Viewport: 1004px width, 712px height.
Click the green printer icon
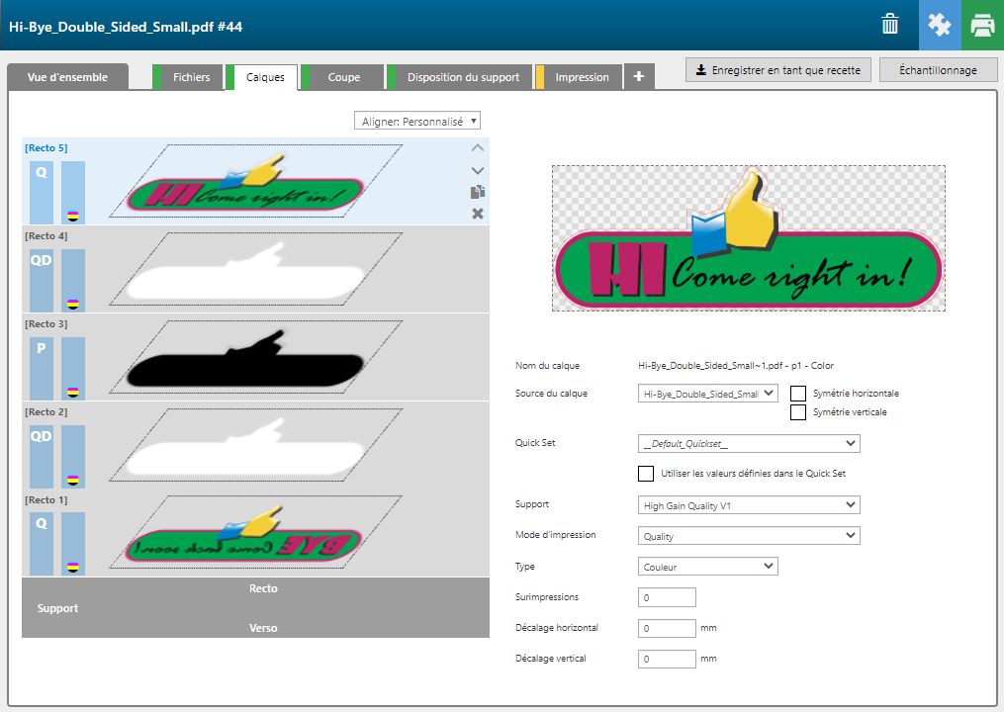pos(981,26)
